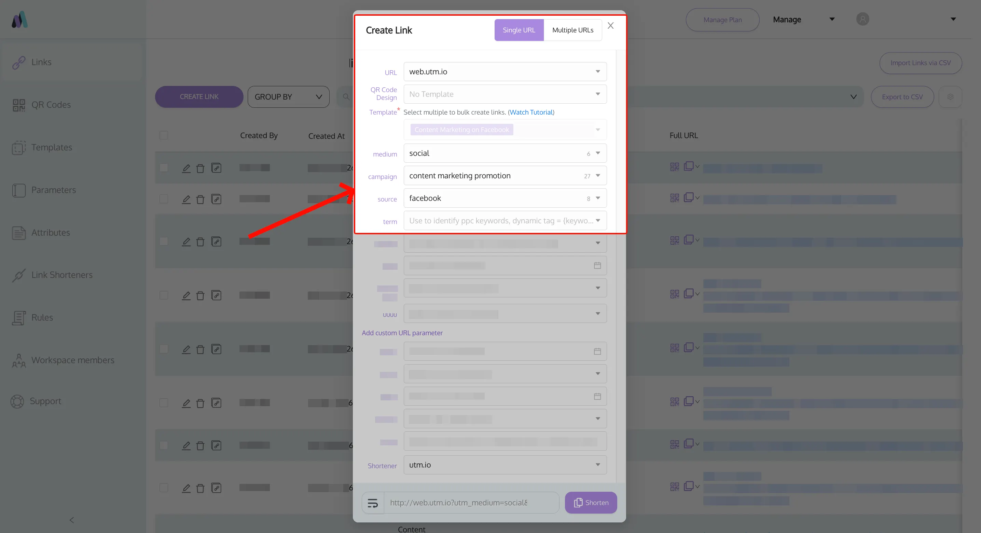
Task: Click trash icon in second link row
Action: click(200, 199)
